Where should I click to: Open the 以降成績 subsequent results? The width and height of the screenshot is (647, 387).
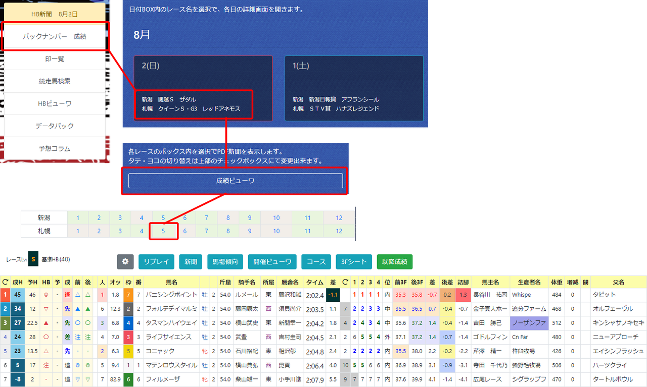(x=394, y=262)
